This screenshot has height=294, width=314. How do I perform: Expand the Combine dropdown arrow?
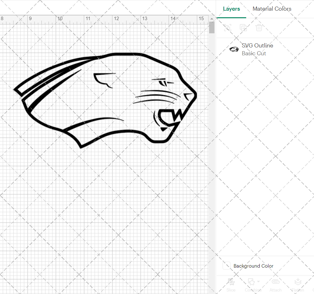pyautogui.click(x=258, y=281)
